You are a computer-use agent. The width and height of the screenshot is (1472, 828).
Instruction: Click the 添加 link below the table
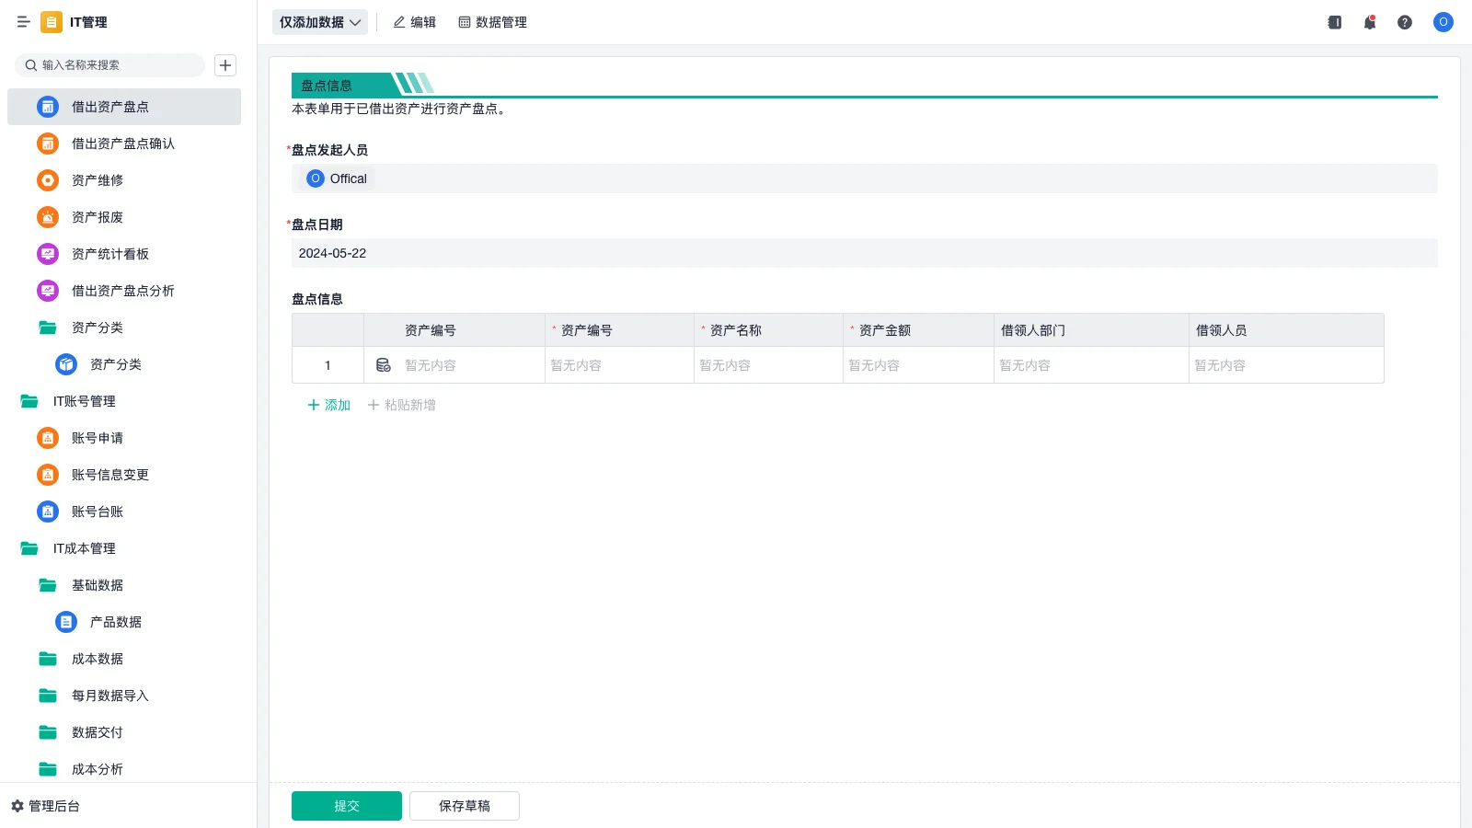point(327,405)
